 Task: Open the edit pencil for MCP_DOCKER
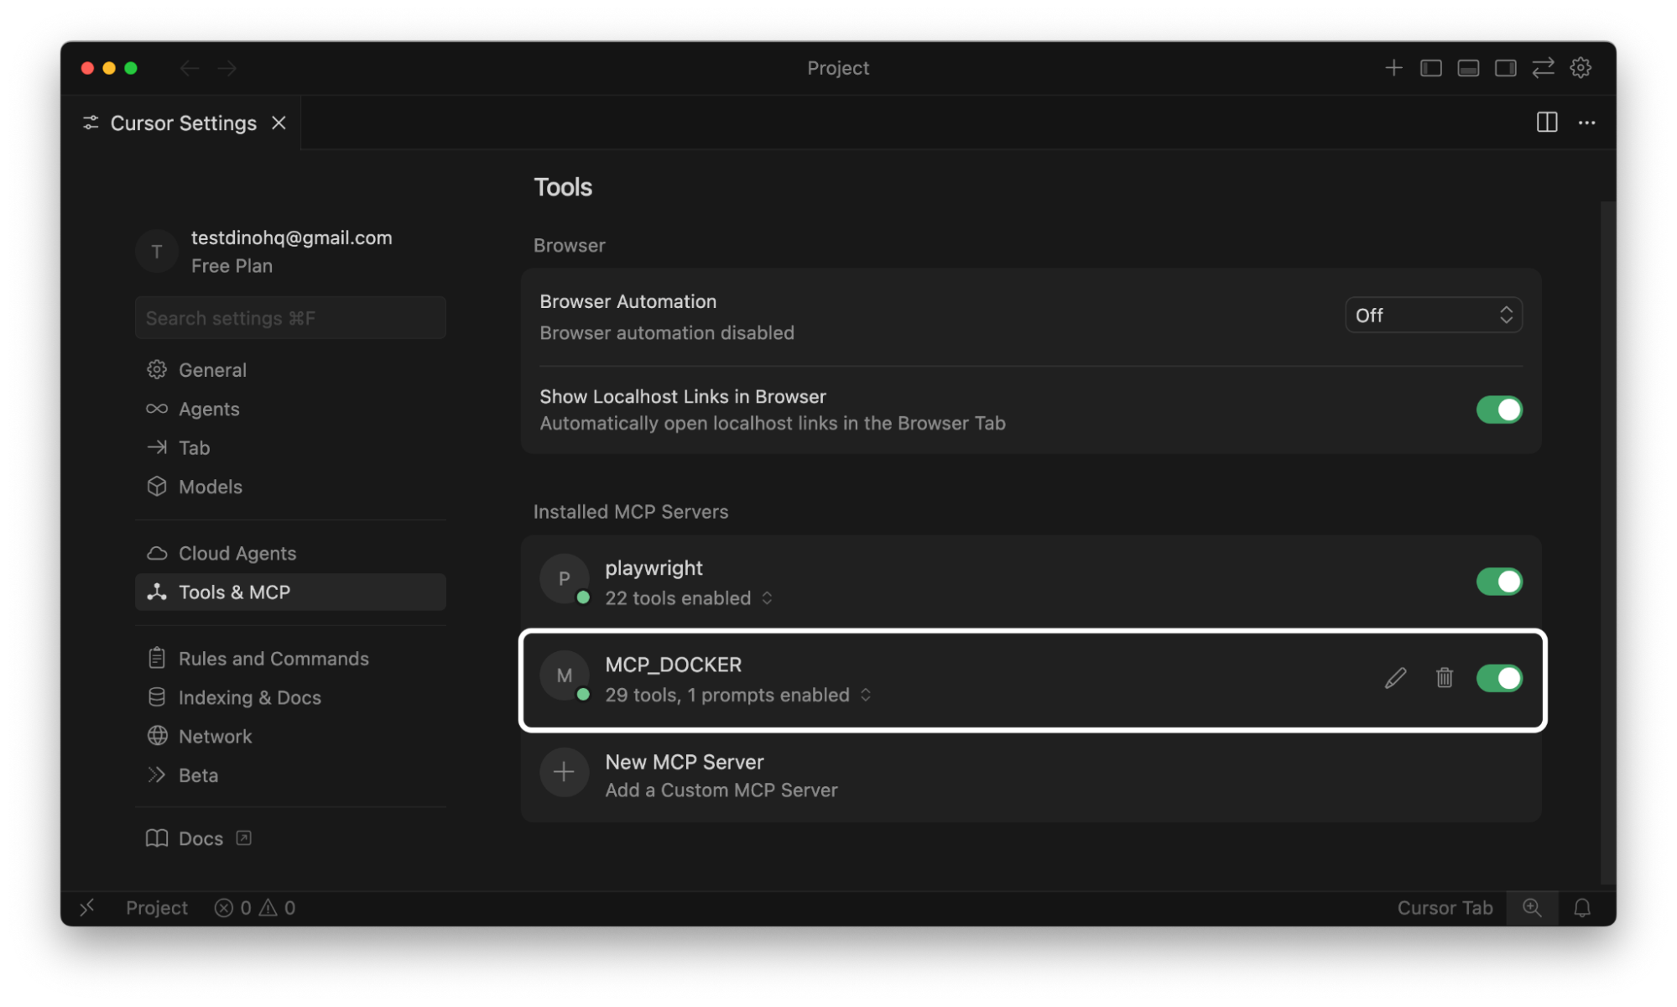[x=1395, y=678]
